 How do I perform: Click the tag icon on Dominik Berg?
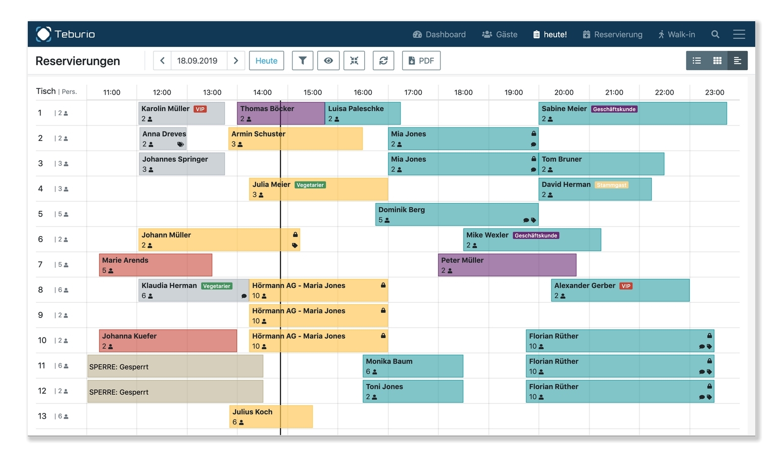[533, 220]
